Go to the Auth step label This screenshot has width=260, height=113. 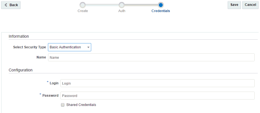[x=122, y=11]
